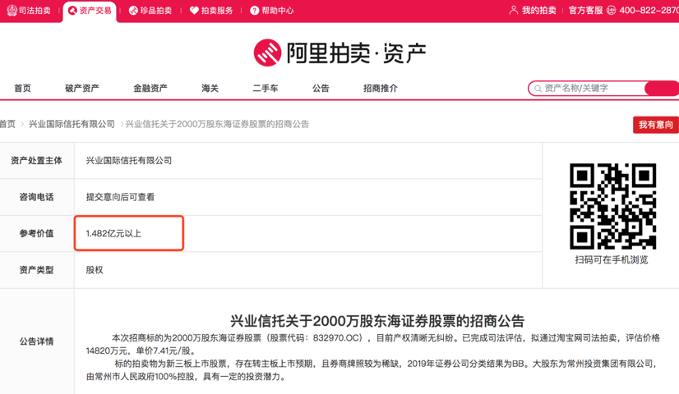Viewport: 679px width, 394px height.
Task: Click the 1.482亿元以上 reference value
Action: point(113,234)
